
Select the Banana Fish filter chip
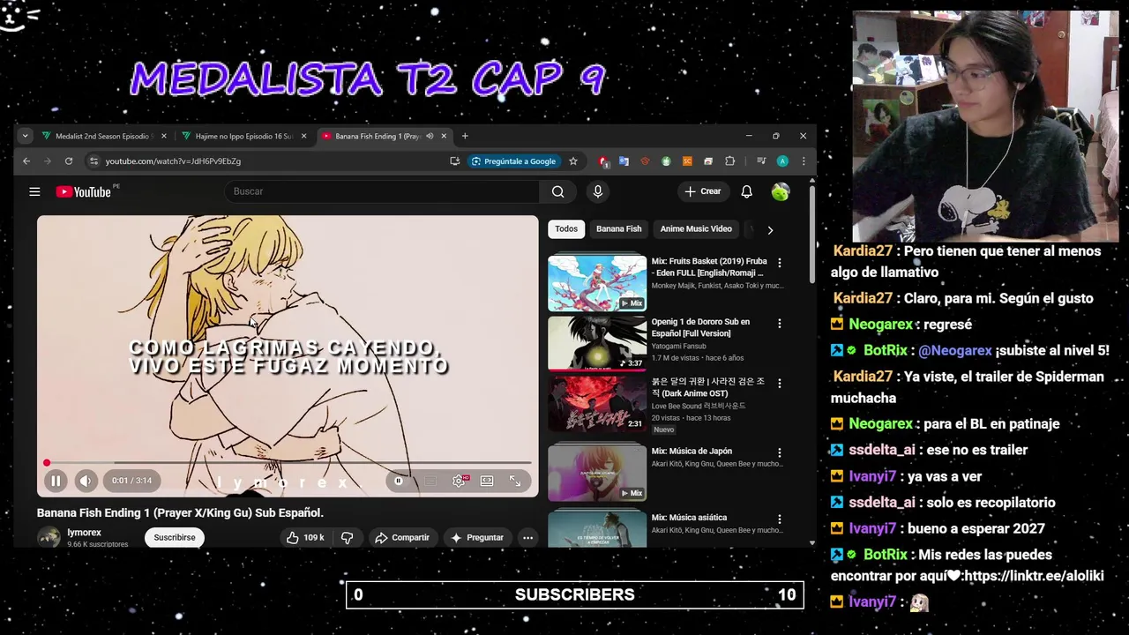pos(619,229)
